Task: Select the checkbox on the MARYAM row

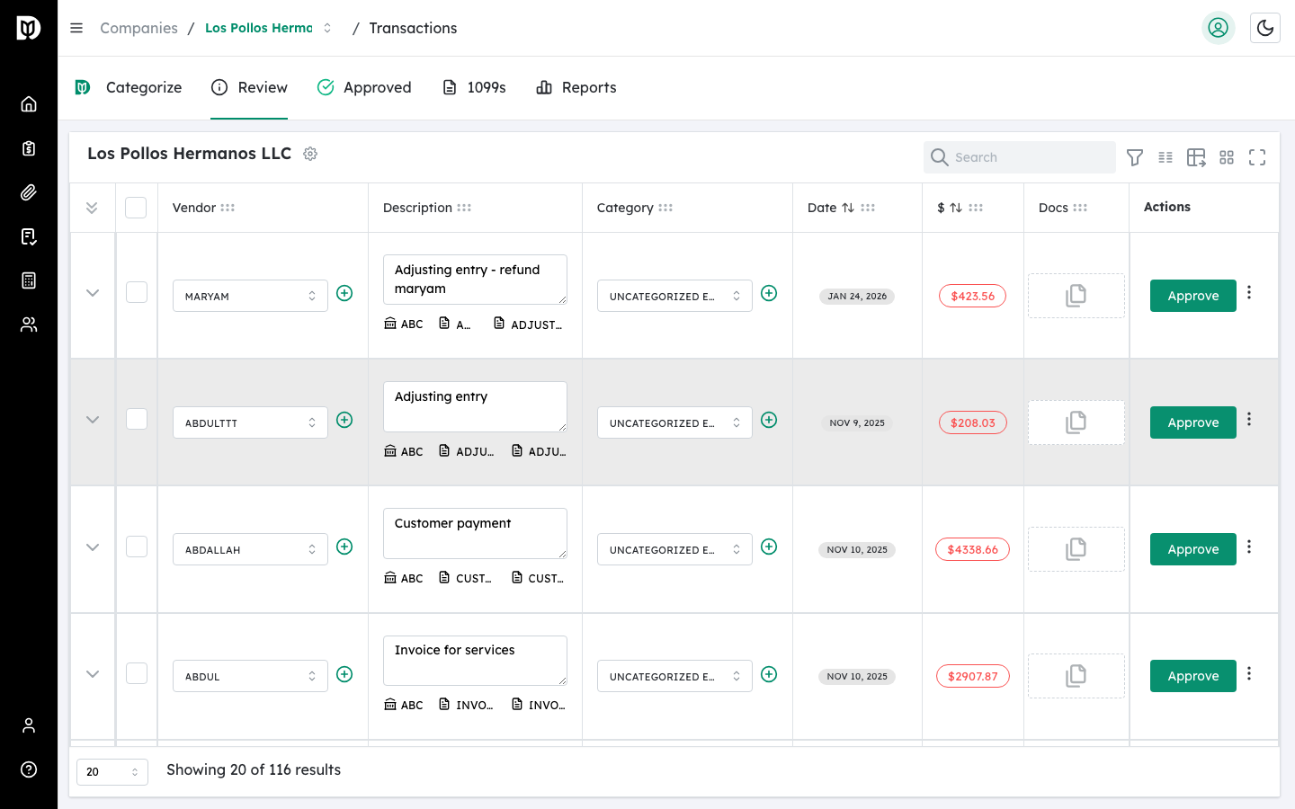Action: [136, 293]
